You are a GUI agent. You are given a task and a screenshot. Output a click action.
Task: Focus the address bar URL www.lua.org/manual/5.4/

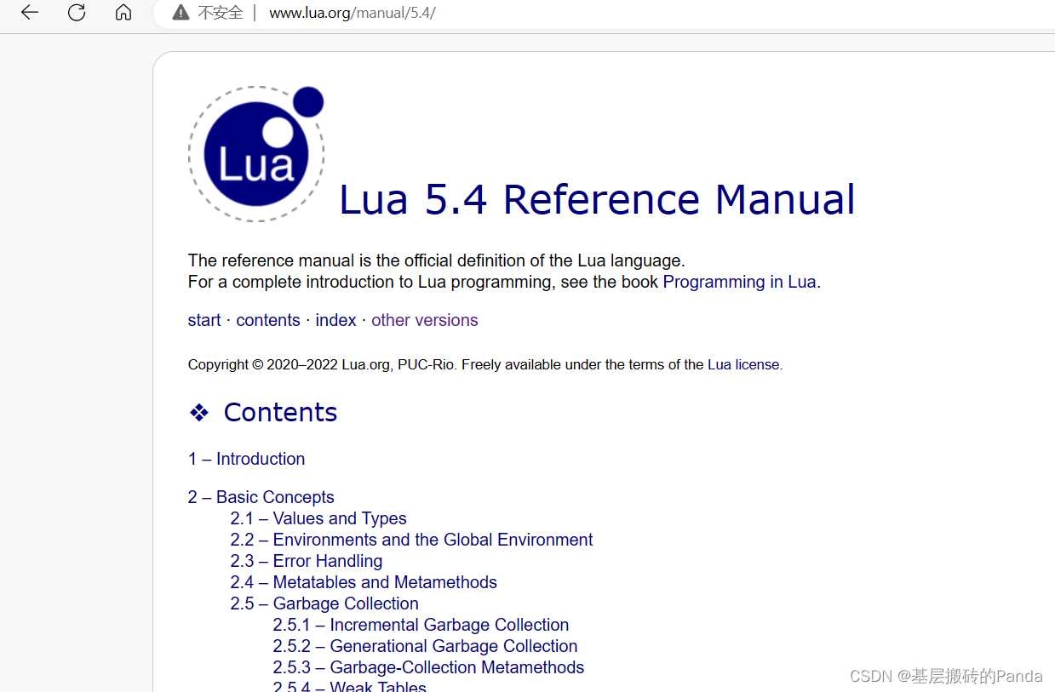point(353,13)
